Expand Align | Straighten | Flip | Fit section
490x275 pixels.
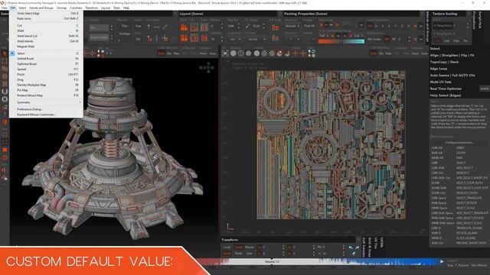point(452,55)
